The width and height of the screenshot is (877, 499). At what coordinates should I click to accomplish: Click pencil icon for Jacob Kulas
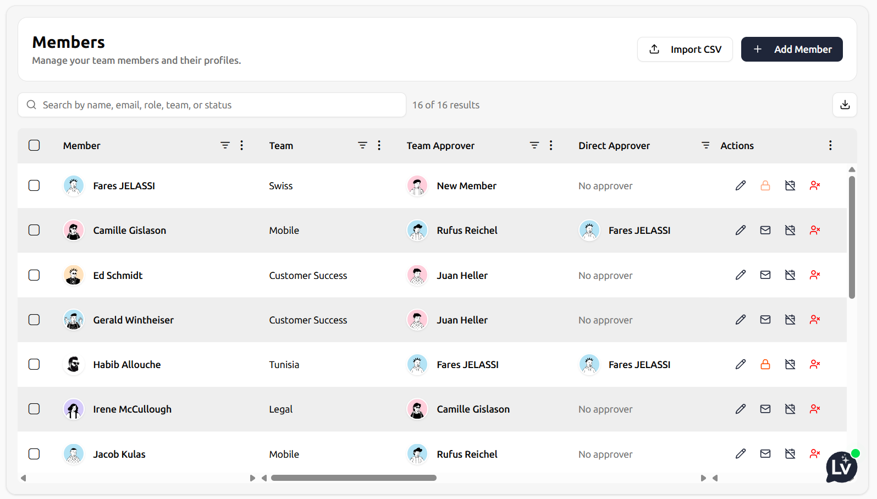click(x=741, y=454)
